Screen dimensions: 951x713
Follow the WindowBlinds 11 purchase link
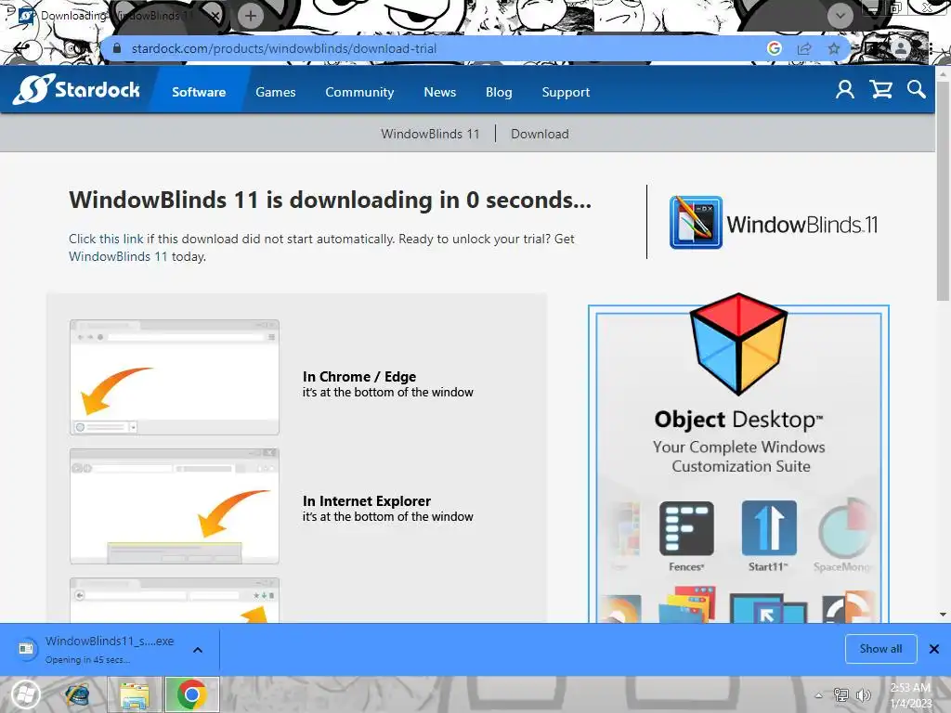coord(118,256)
